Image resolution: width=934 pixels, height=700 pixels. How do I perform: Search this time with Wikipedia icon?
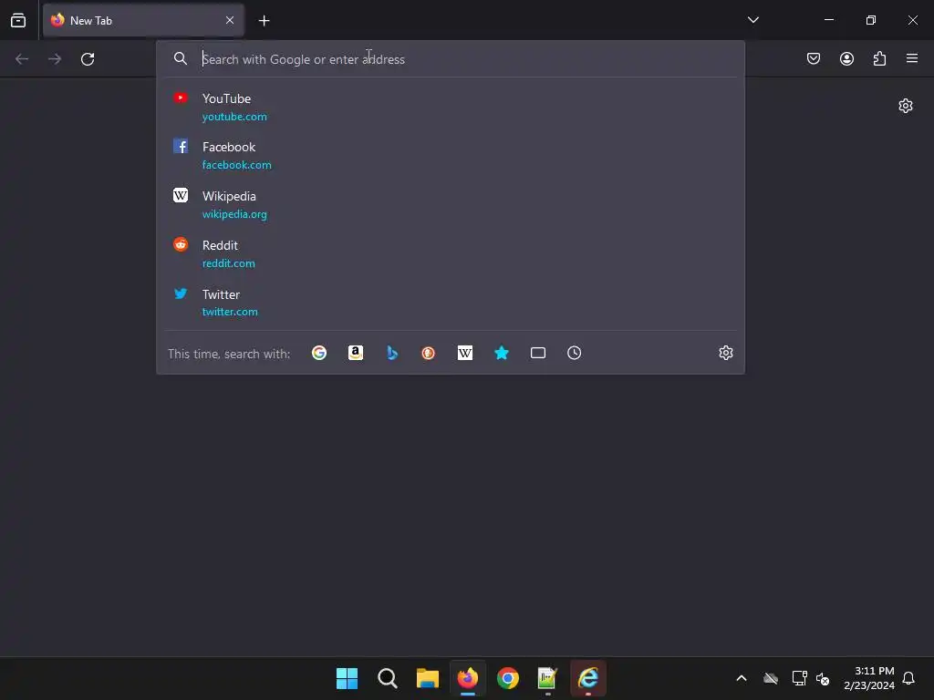[x=464, y=353]
